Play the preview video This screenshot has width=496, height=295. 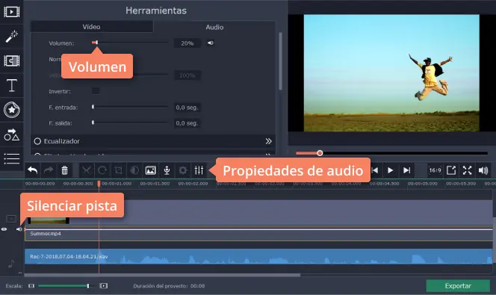(x=391, y=170)
